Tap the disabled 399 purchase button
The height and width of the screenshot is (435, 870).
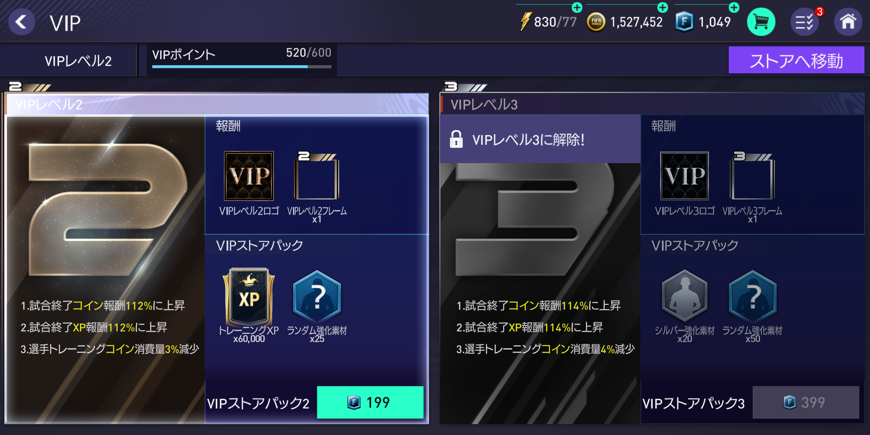(x=806, y=402)
